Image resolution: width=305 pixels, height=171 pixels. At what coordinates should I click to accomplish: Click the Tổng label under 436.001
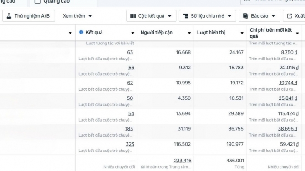pos(239,167)
